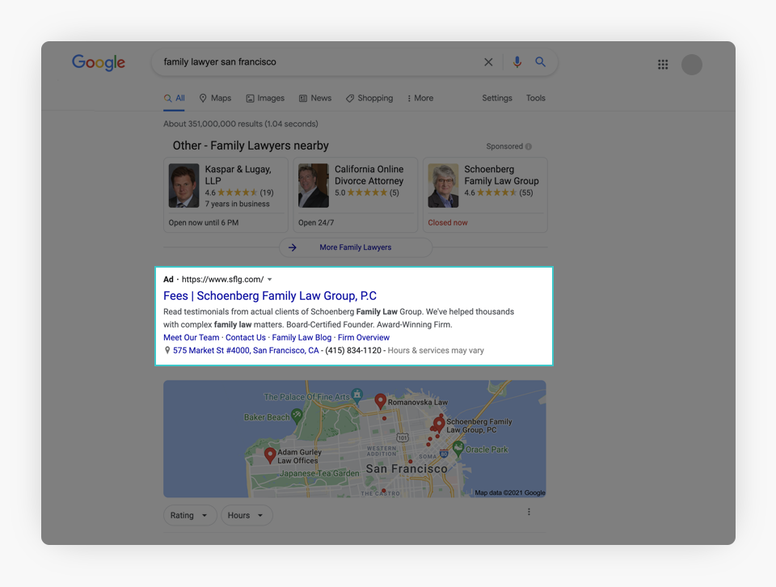The width and height of the screenshot is (776, 587).
Task: Click the voice search microphone icon
Action: tap(517, 62)
